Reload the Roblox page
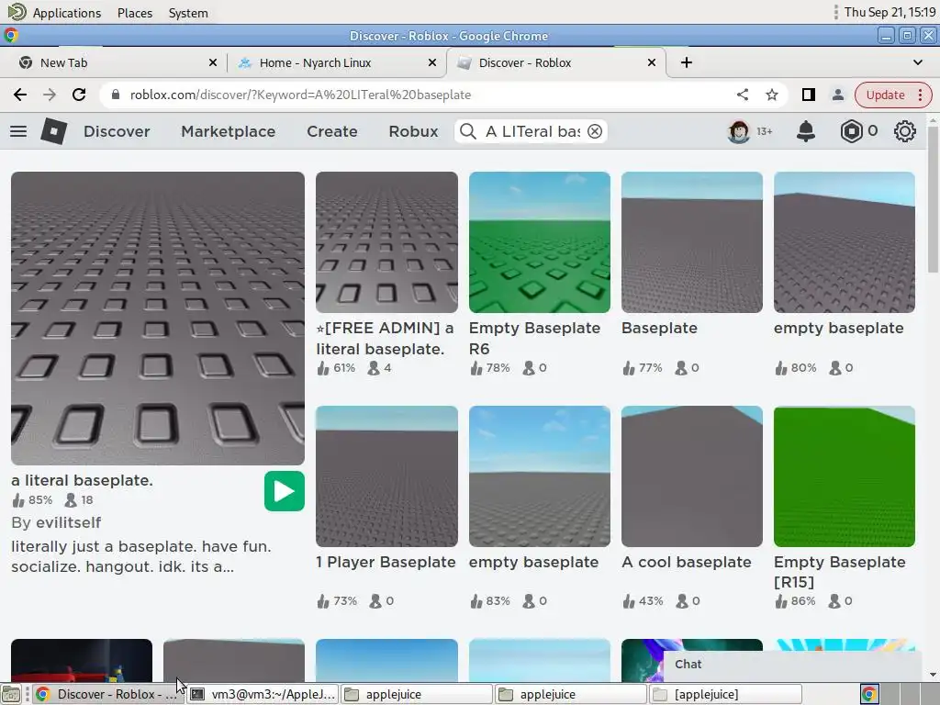940x705 pixels. (79, 95)
